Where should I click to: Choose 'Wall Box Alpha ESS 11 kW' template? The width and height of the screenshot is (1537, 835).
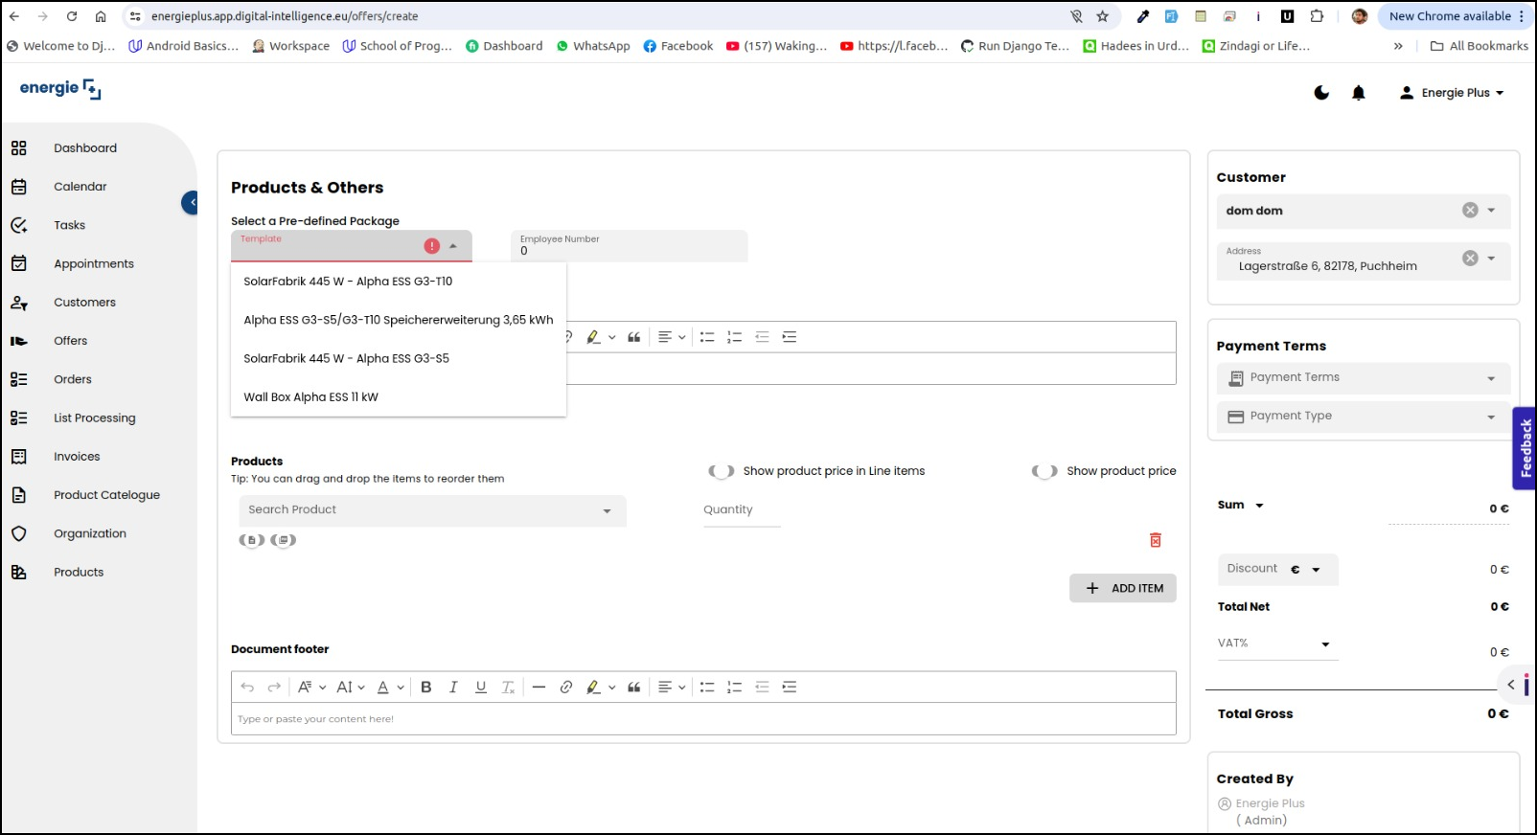[x=310, y=397]
